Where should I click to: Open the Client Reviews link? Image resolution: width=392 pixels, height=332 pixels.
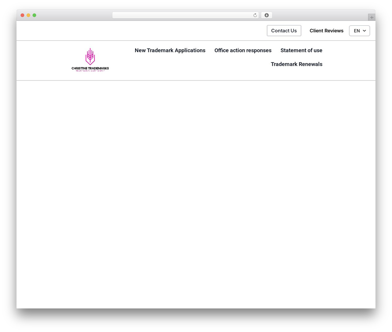click(326, 31)
